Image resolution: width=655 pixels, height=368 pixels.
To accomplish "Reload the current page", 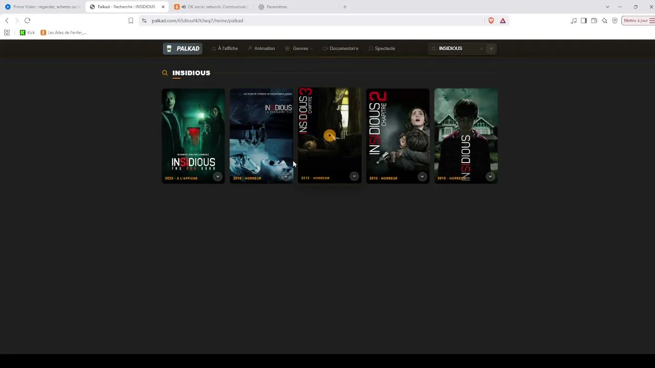I will point(28,20).
